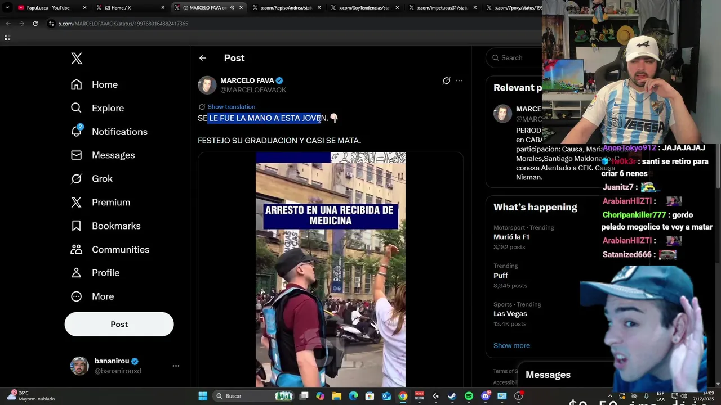Screen dimensions: 721x405
Task: Switch to the x.com/RepisoAndrea tab
Action: (x=286, y=8)
